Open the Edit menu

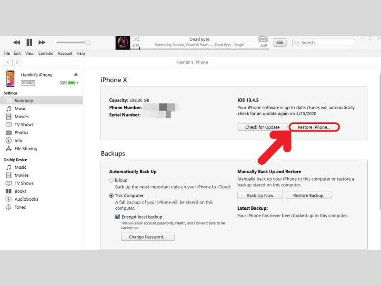[x=17, y=53]
